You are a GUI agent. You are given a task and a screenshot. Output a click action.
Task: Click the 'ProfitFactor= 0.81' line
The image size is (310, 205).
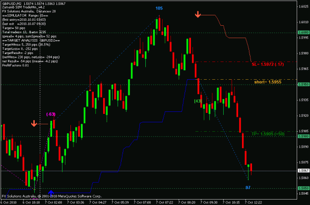15,65
